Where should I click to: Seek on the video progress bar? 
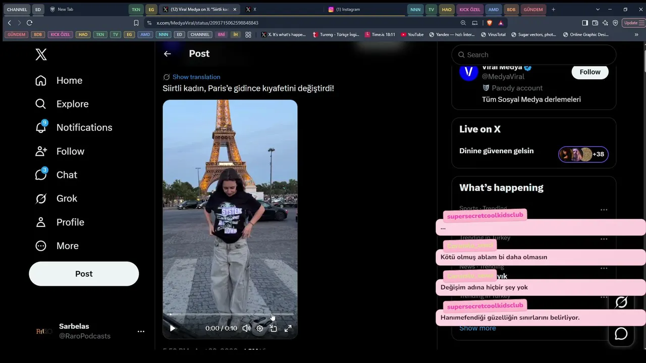click(x=230, y=314)
